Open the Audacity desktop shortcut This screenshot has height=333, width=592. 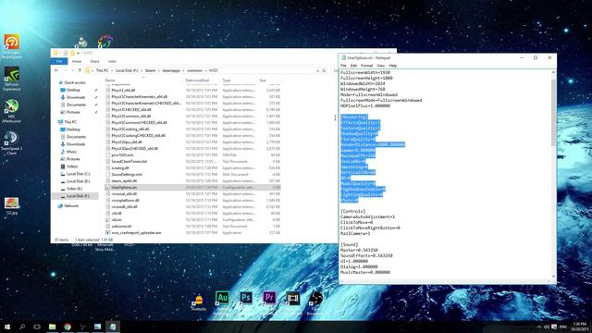(199, 302)
